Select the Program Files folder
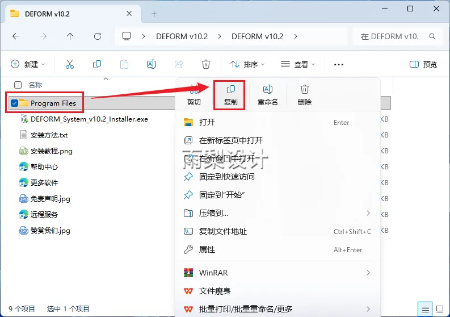450x317 pixels. pos(53,103)
